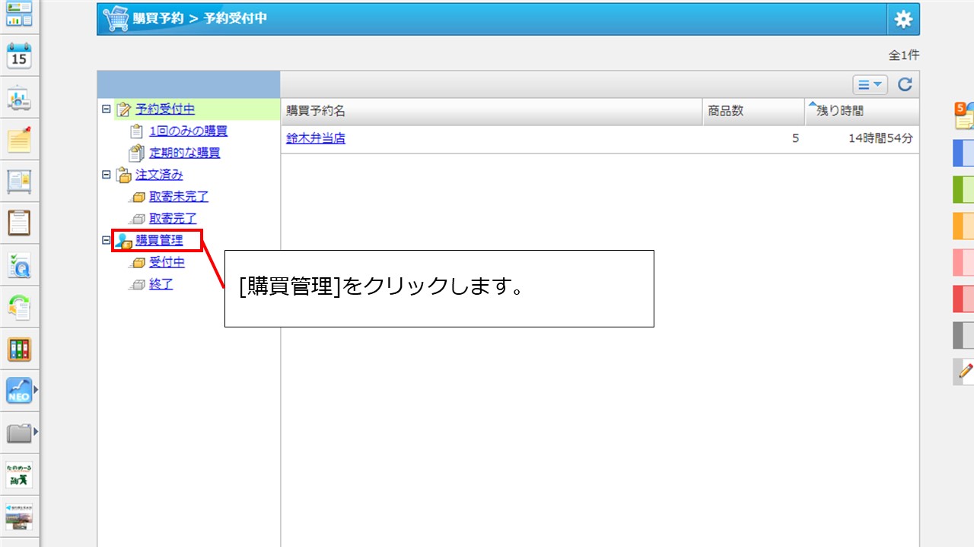The image size is (974, 547).
Task: Open the blue NEO chart icon
Action: click(x=19, y=391)
